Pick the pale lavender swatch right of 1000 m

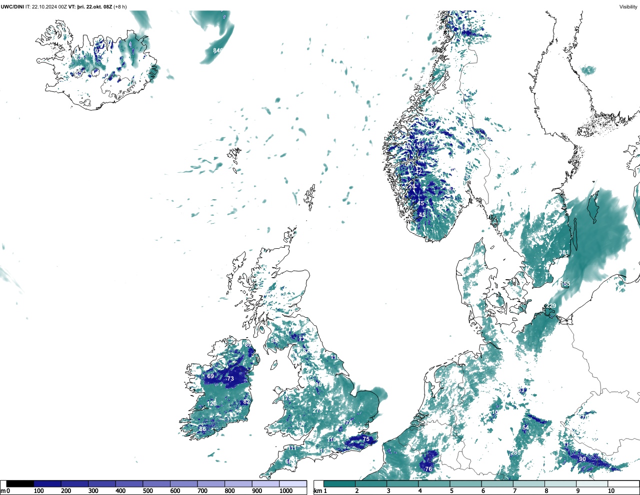point(292,484)
